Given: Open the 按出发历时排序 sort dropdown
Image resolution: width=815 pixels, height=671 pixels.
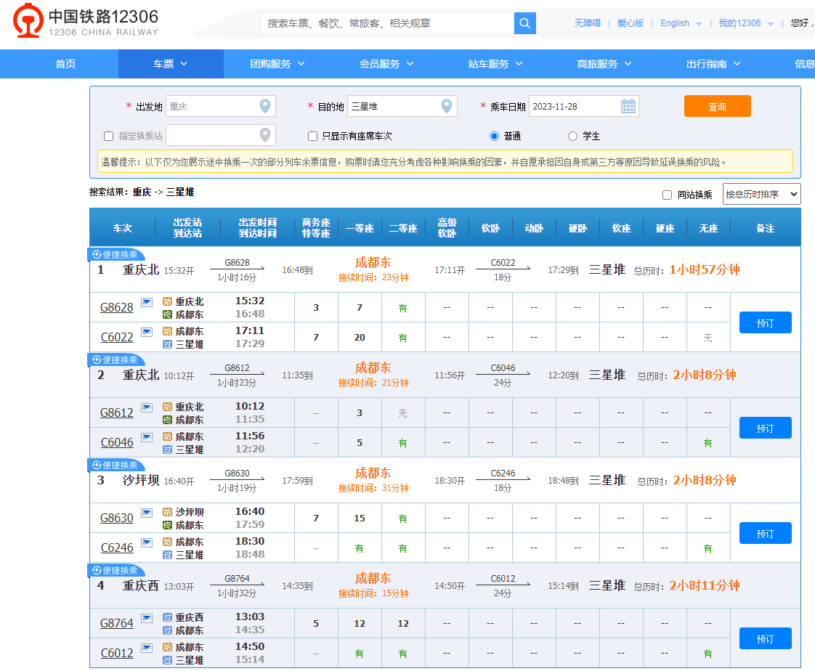Looking at the screenshot, I should point(761,195).
